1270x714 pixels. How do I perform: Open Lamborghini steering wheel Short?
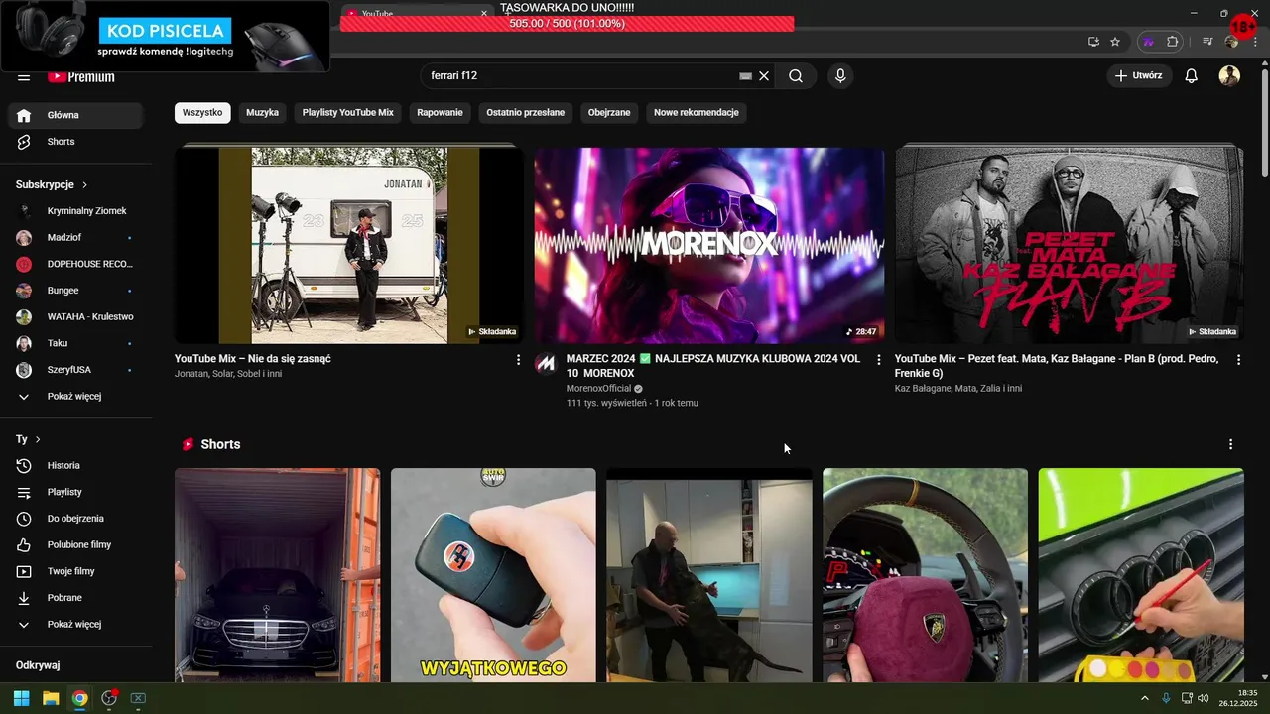coord(925,575)
